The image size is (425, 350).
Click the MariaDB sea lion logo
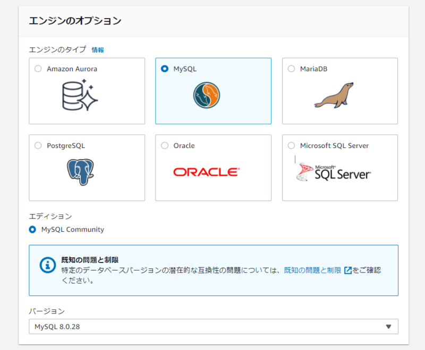(334, 95)
